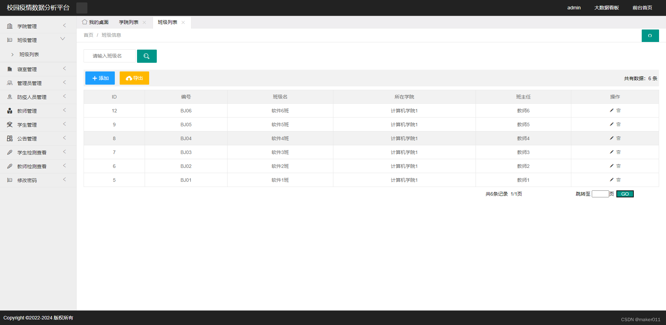Image resolution: width=666 pixels, height=325 pixels.
Task: Expand the 教师管理 menu chevron
Action: (64, 110)
